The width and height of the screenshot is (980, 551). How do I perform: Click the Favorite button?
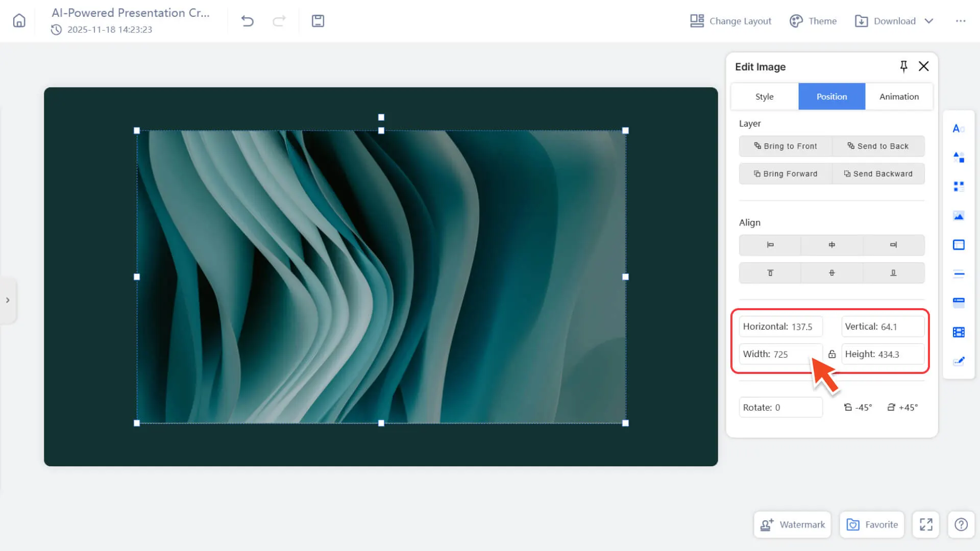872,524
